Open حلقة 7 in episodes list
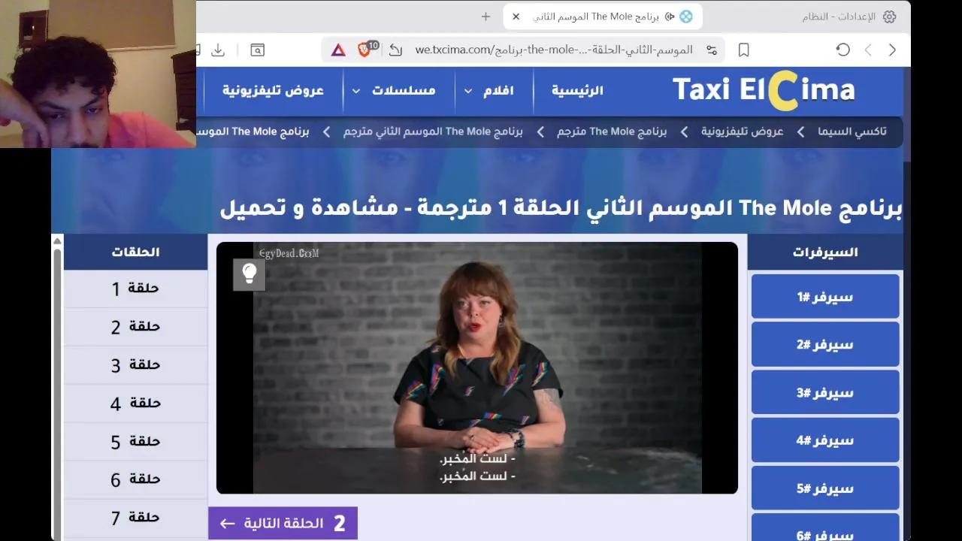 135,518
